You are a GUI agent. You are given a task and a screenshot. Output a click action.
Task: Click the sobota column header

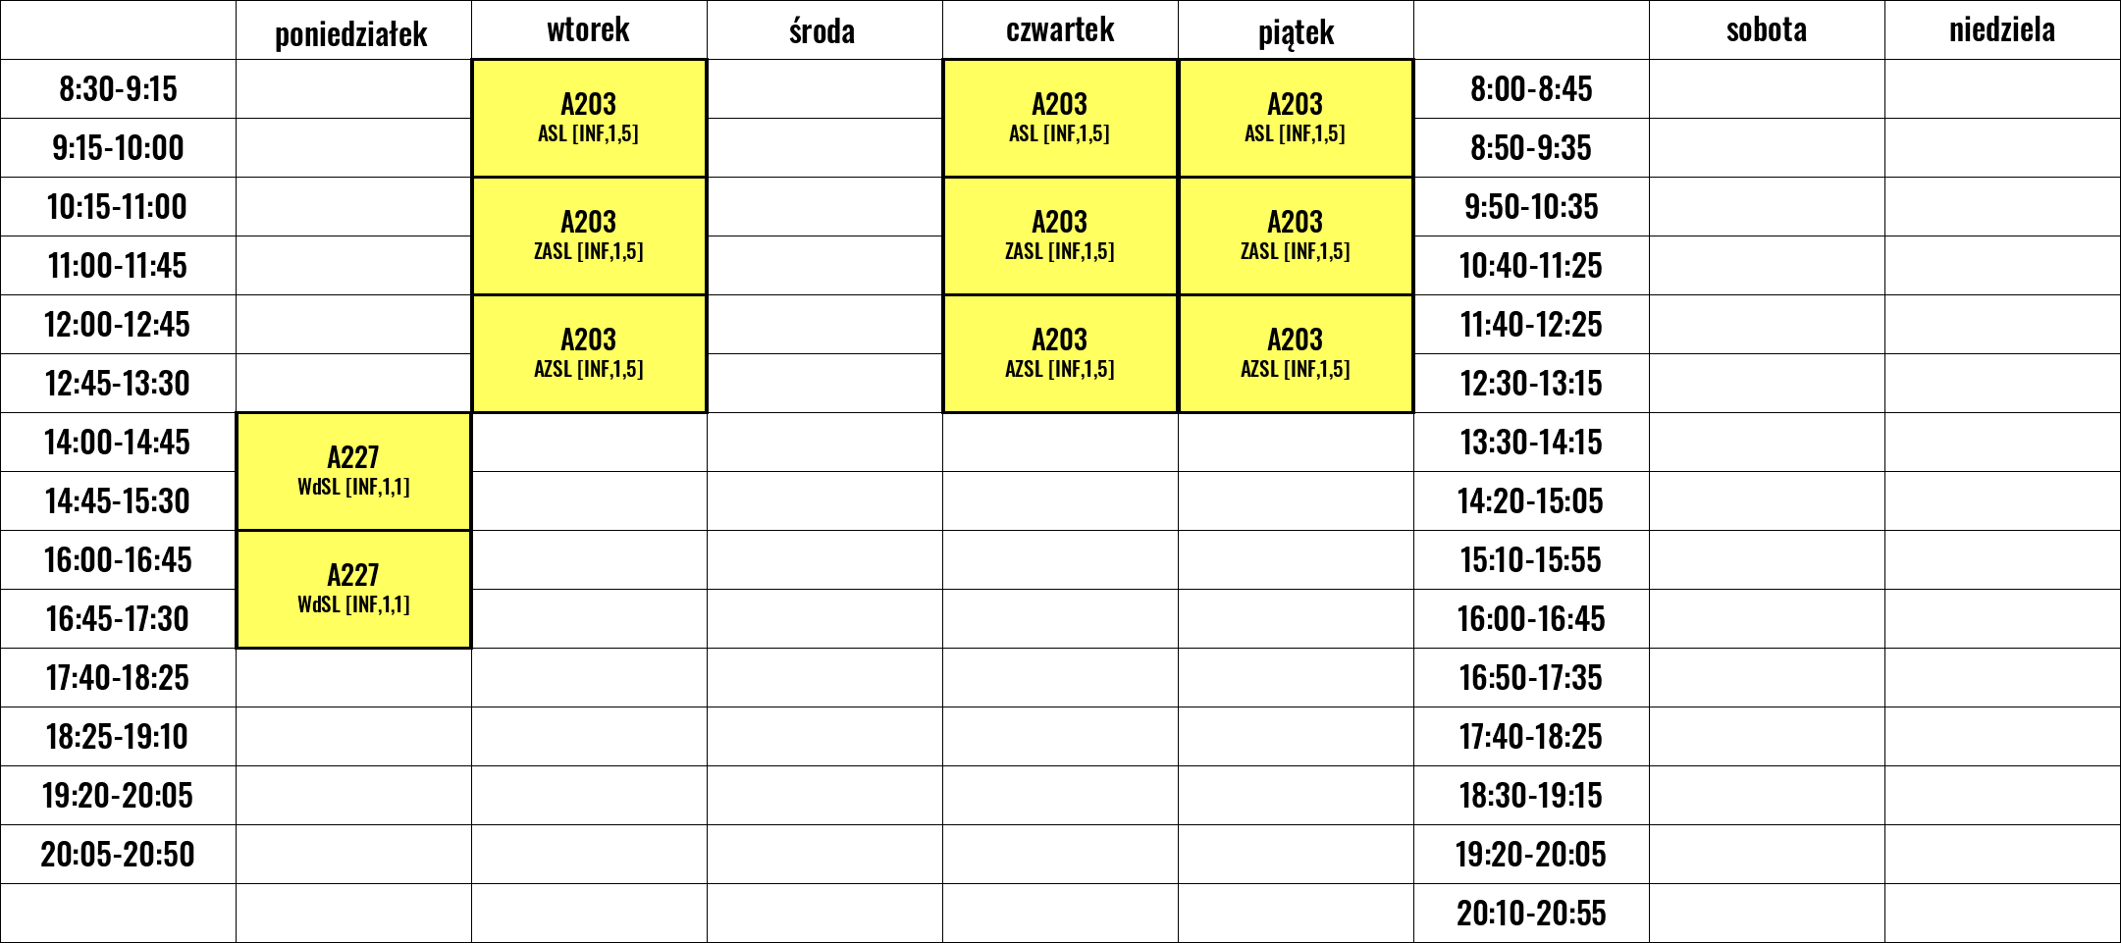[x=1767, y=29]
